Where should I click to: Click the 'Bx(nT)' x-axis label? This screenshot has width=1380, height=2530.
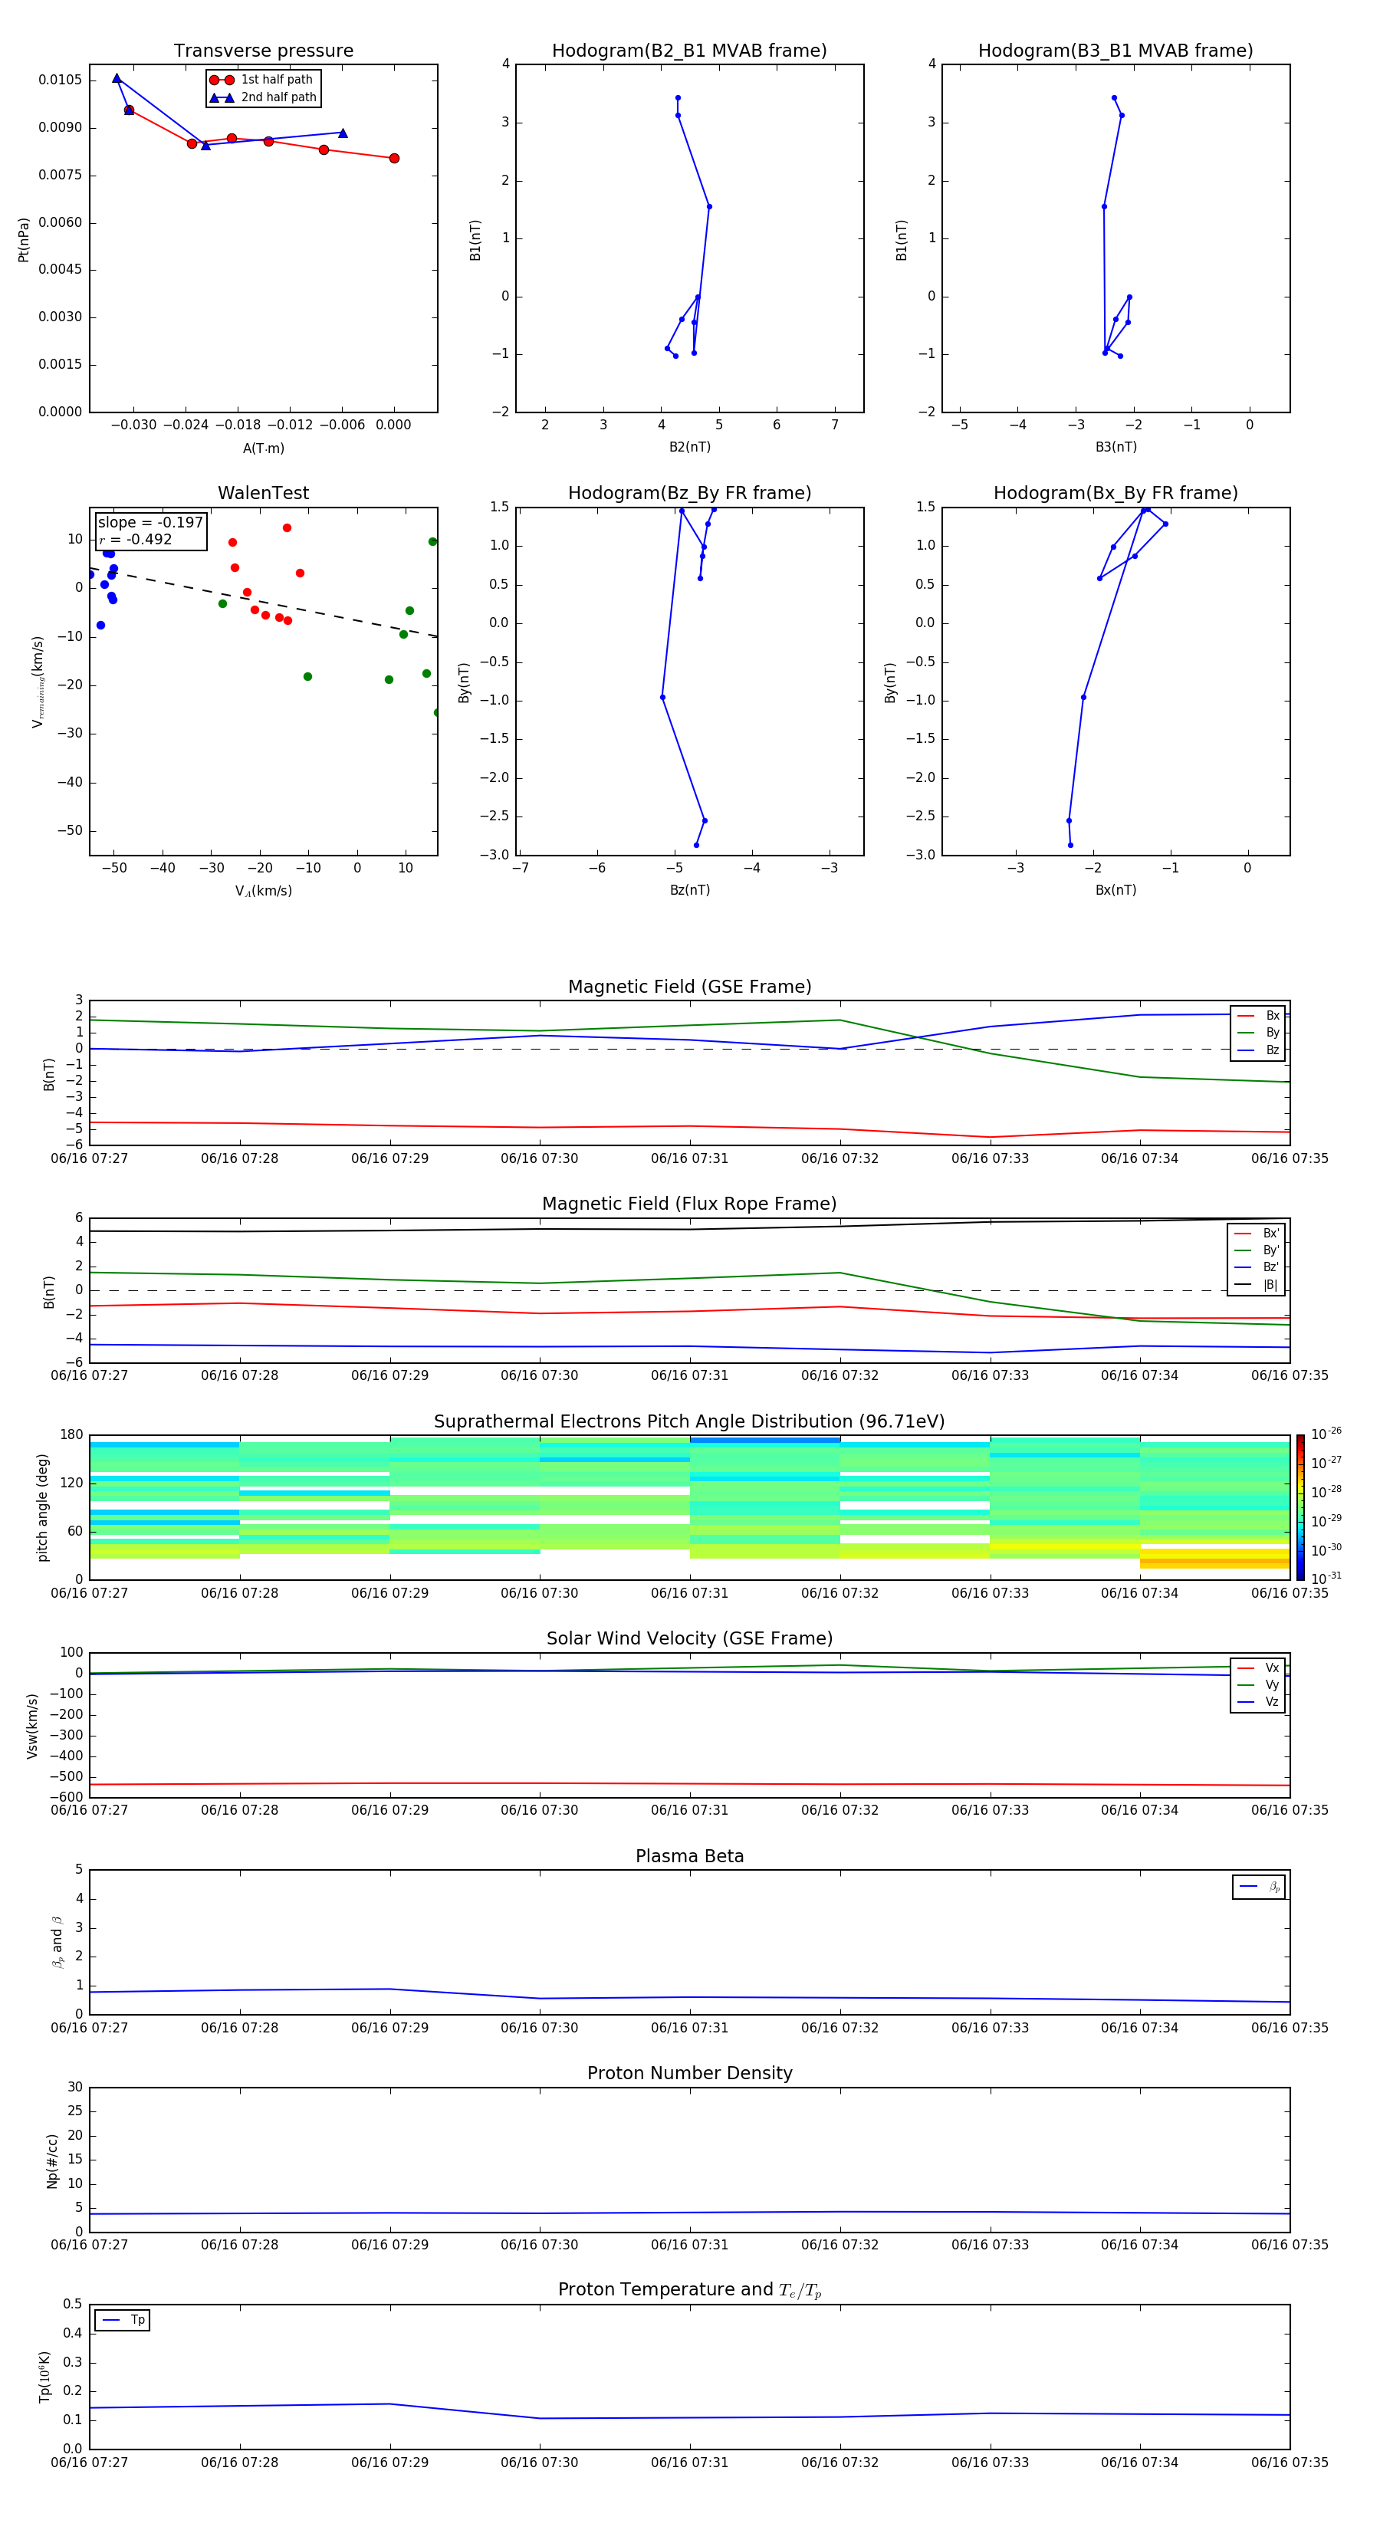coord(1115,890)
